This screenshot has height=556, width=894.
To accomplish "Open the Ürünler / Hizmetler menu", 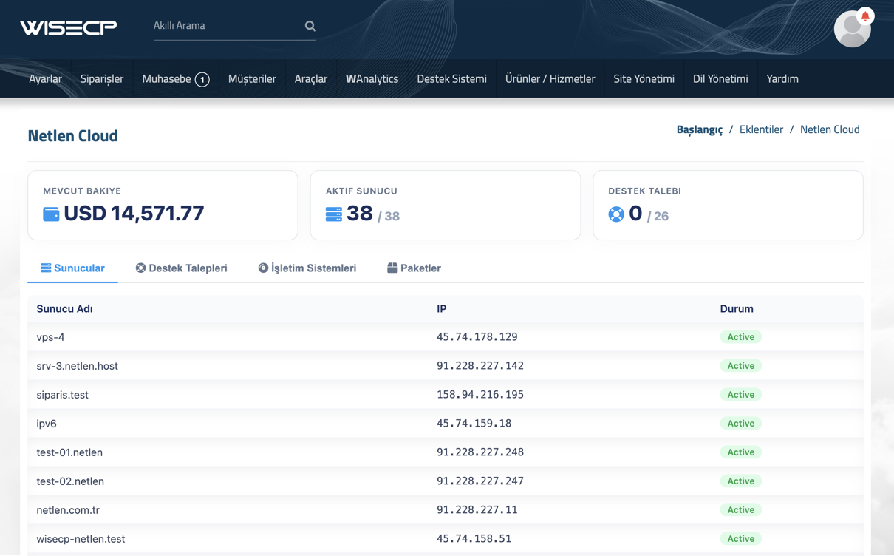I will 550,78.
